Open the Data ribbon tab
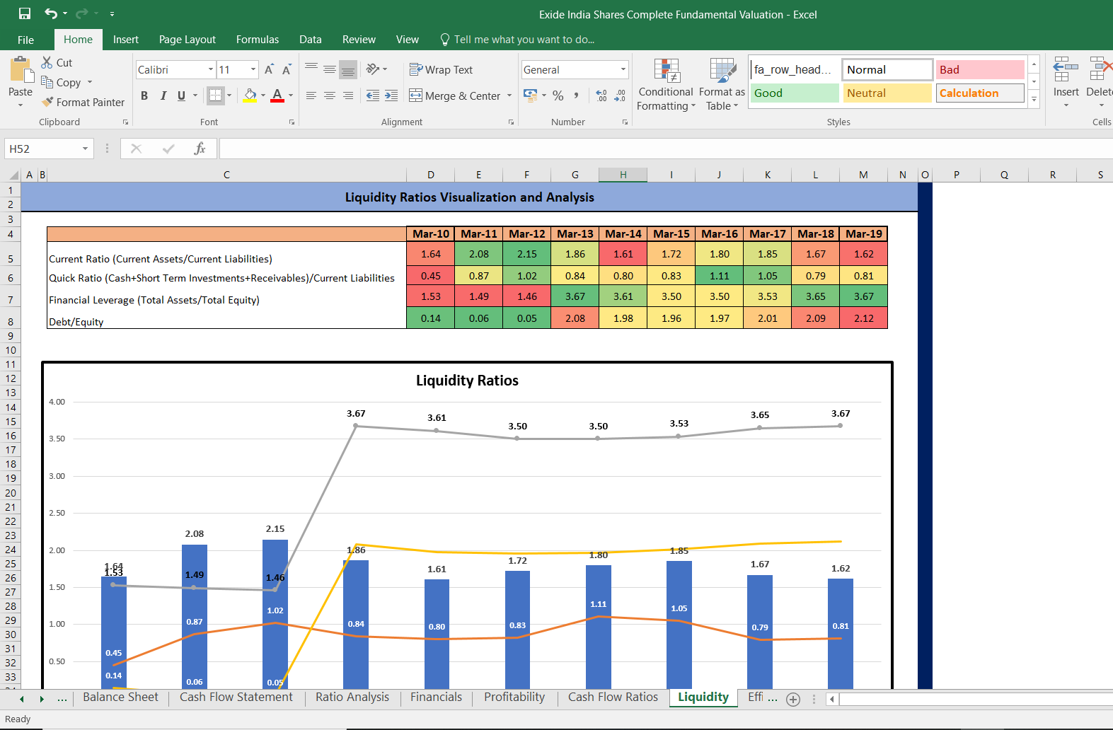The width and height of the screenshot is (1113, 730). (x=311, y=40)
